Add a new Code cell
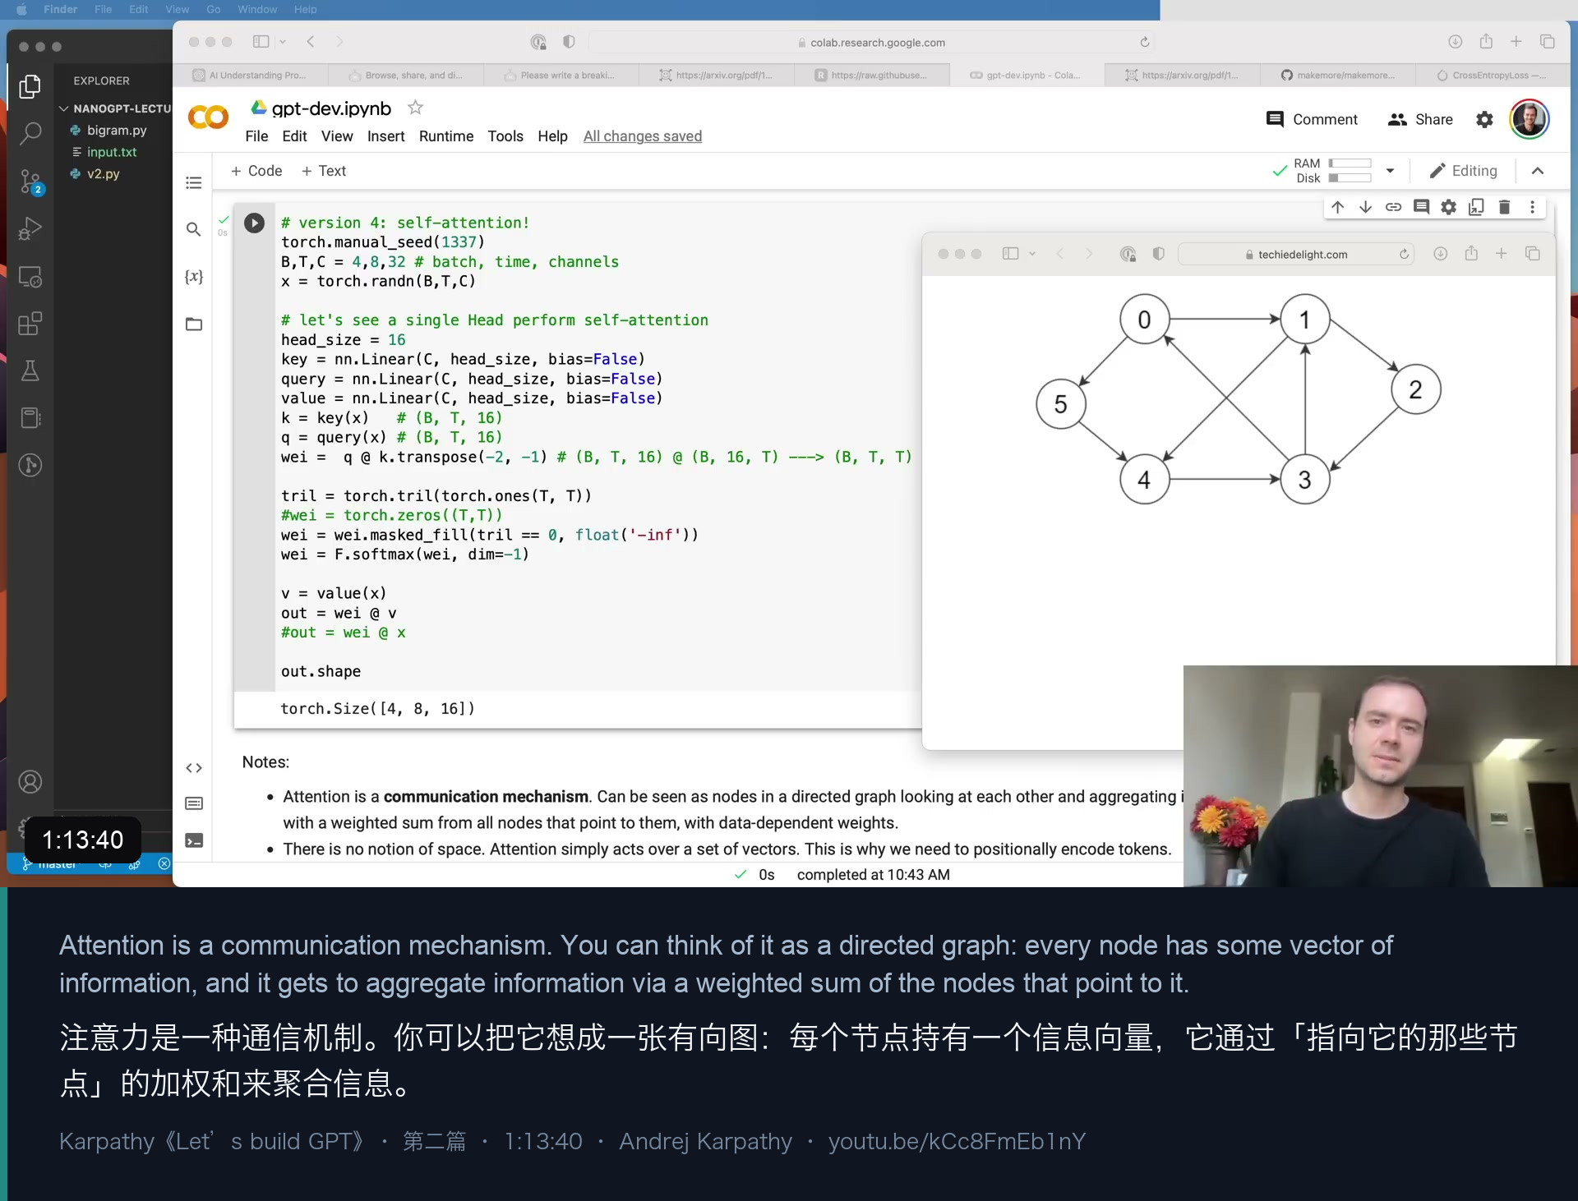The image size is (1578, 1201). point(256,171)
